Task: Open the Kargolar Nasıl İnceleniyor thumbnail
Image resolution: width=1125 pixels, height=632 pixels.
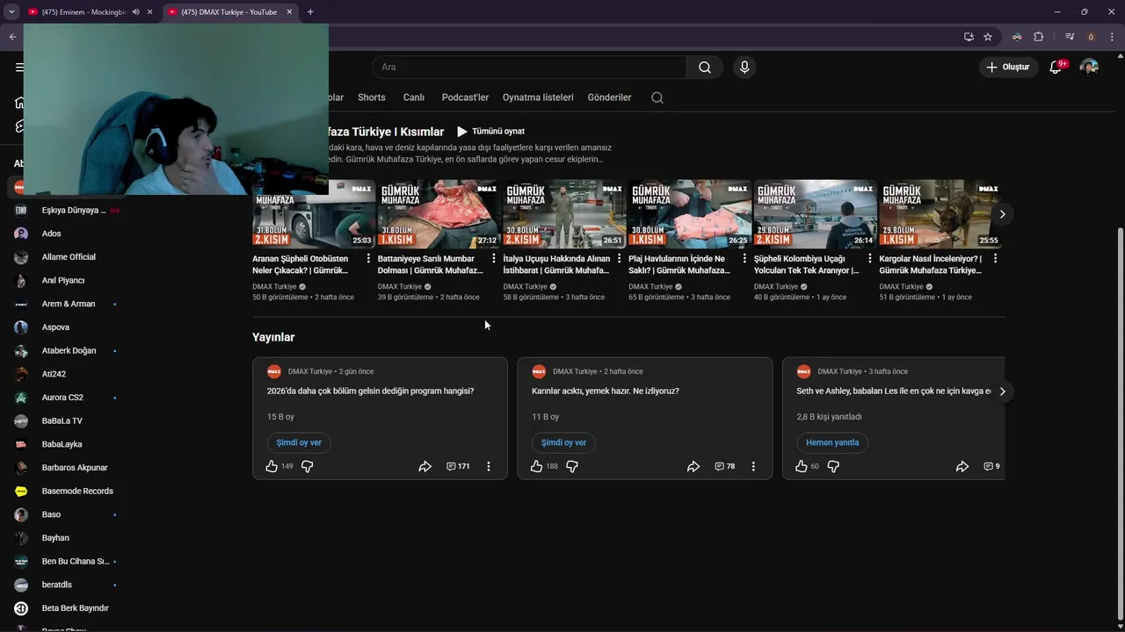Action: (940, 214)
